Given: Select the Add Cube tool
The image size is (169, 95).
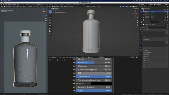Looking at the screenshot, I should (50, 34).
